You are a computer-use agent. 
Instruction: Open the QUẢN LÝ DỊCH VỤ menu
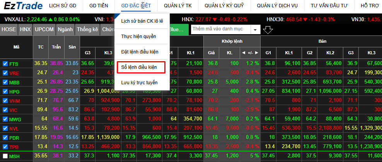click(277, 6)
